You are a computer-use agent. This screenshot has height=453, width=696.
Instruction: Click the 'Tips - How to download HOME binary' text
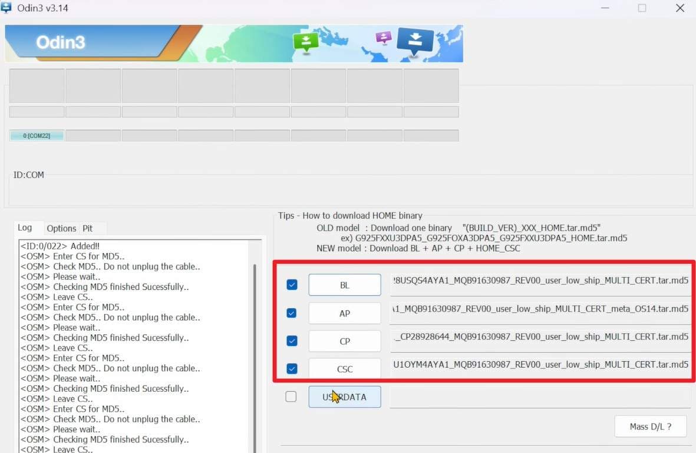[x=350, y=215]
